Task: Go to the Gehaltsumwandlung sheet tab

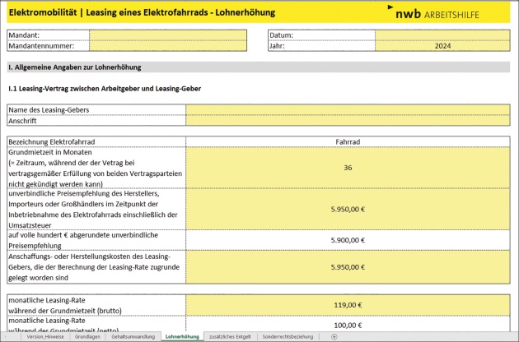Action: pos(133,336)
